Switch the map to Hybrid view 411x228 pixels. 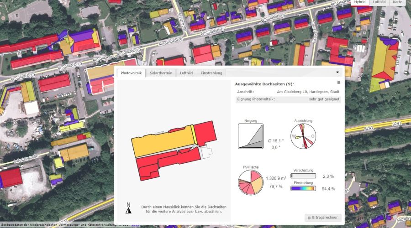point(360,2)
